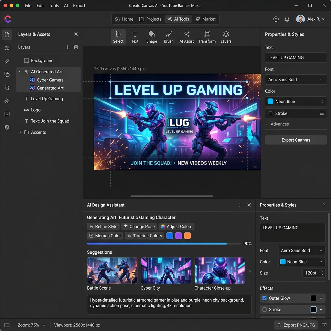Screen dimensions: 331x331
Task: Choose the Shape tool
Action: coord(152,37)
